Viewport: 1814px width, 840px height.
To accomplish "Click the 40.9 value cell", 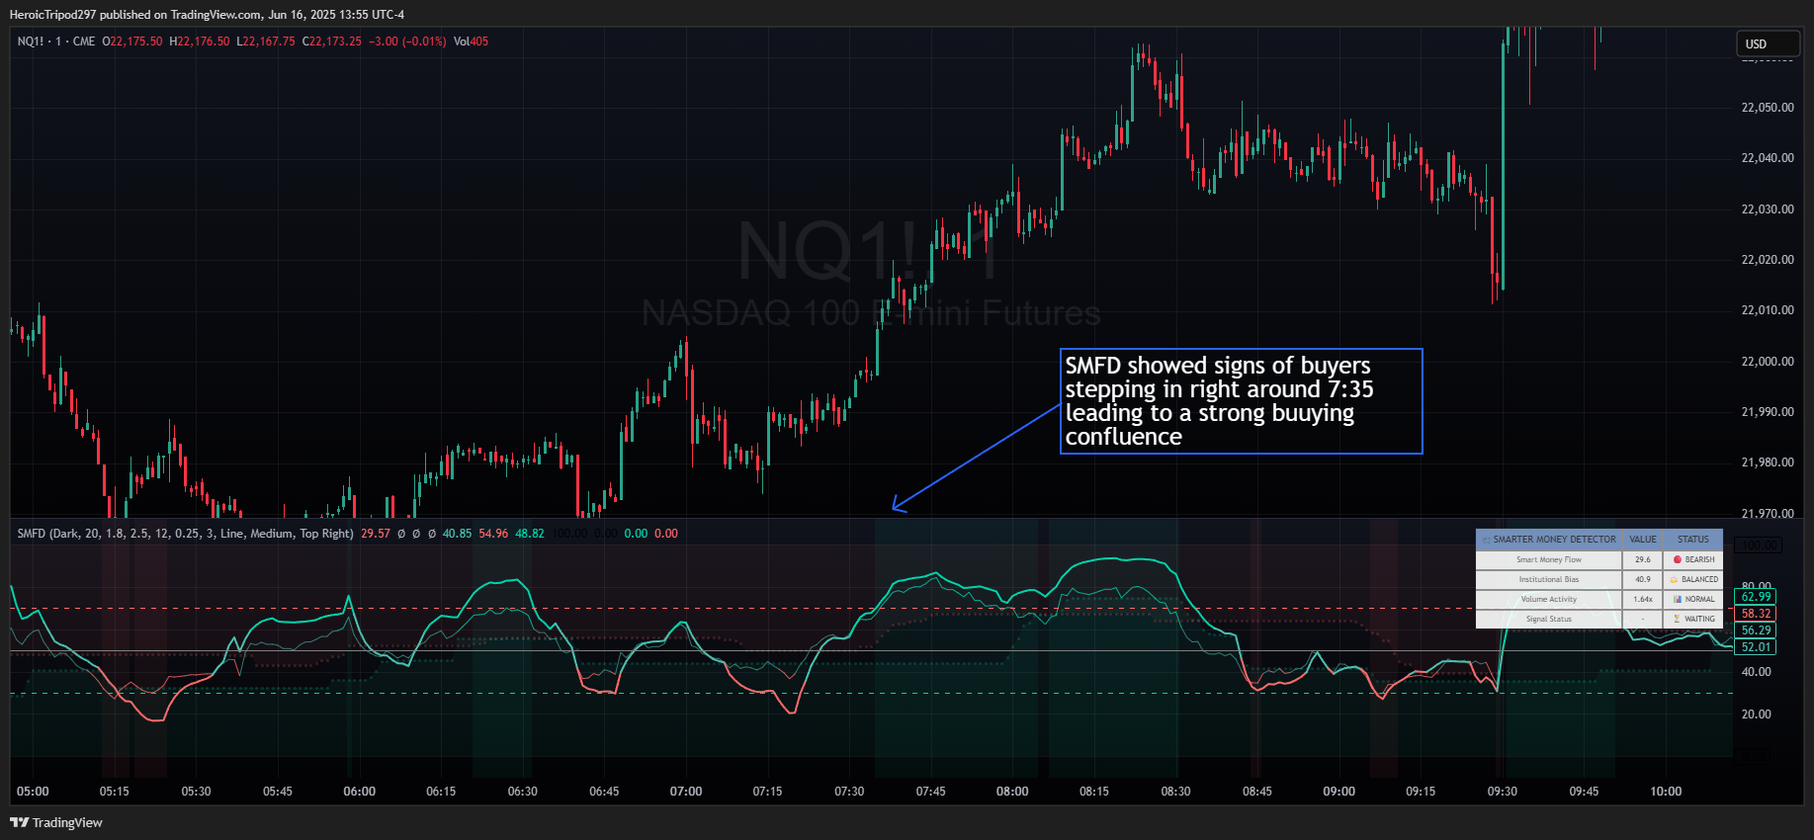I will [1643, 579].
